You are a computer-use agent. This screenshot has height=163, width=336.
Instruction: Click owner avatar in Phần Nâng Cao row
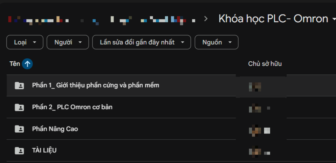(x=255, y=130)
